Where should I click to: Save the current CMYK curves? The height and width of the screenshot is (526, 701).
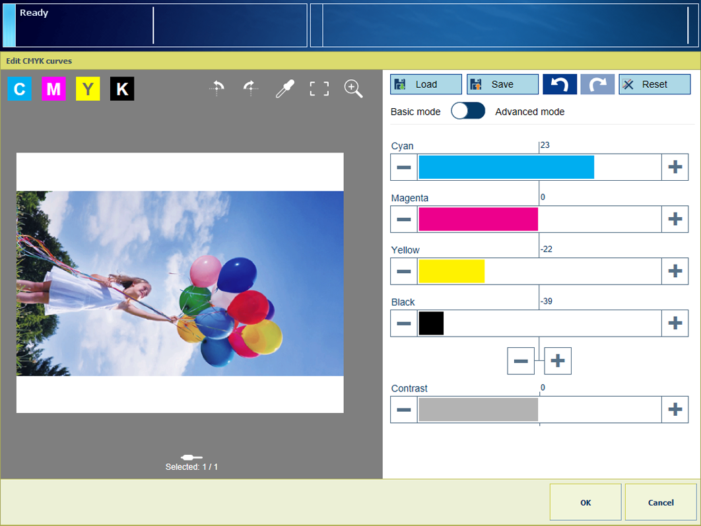pos(502,84)
